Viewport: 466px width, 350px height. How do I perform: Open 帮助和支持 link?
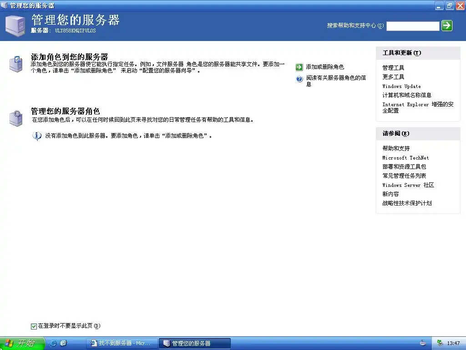click(x=396, y=149)
